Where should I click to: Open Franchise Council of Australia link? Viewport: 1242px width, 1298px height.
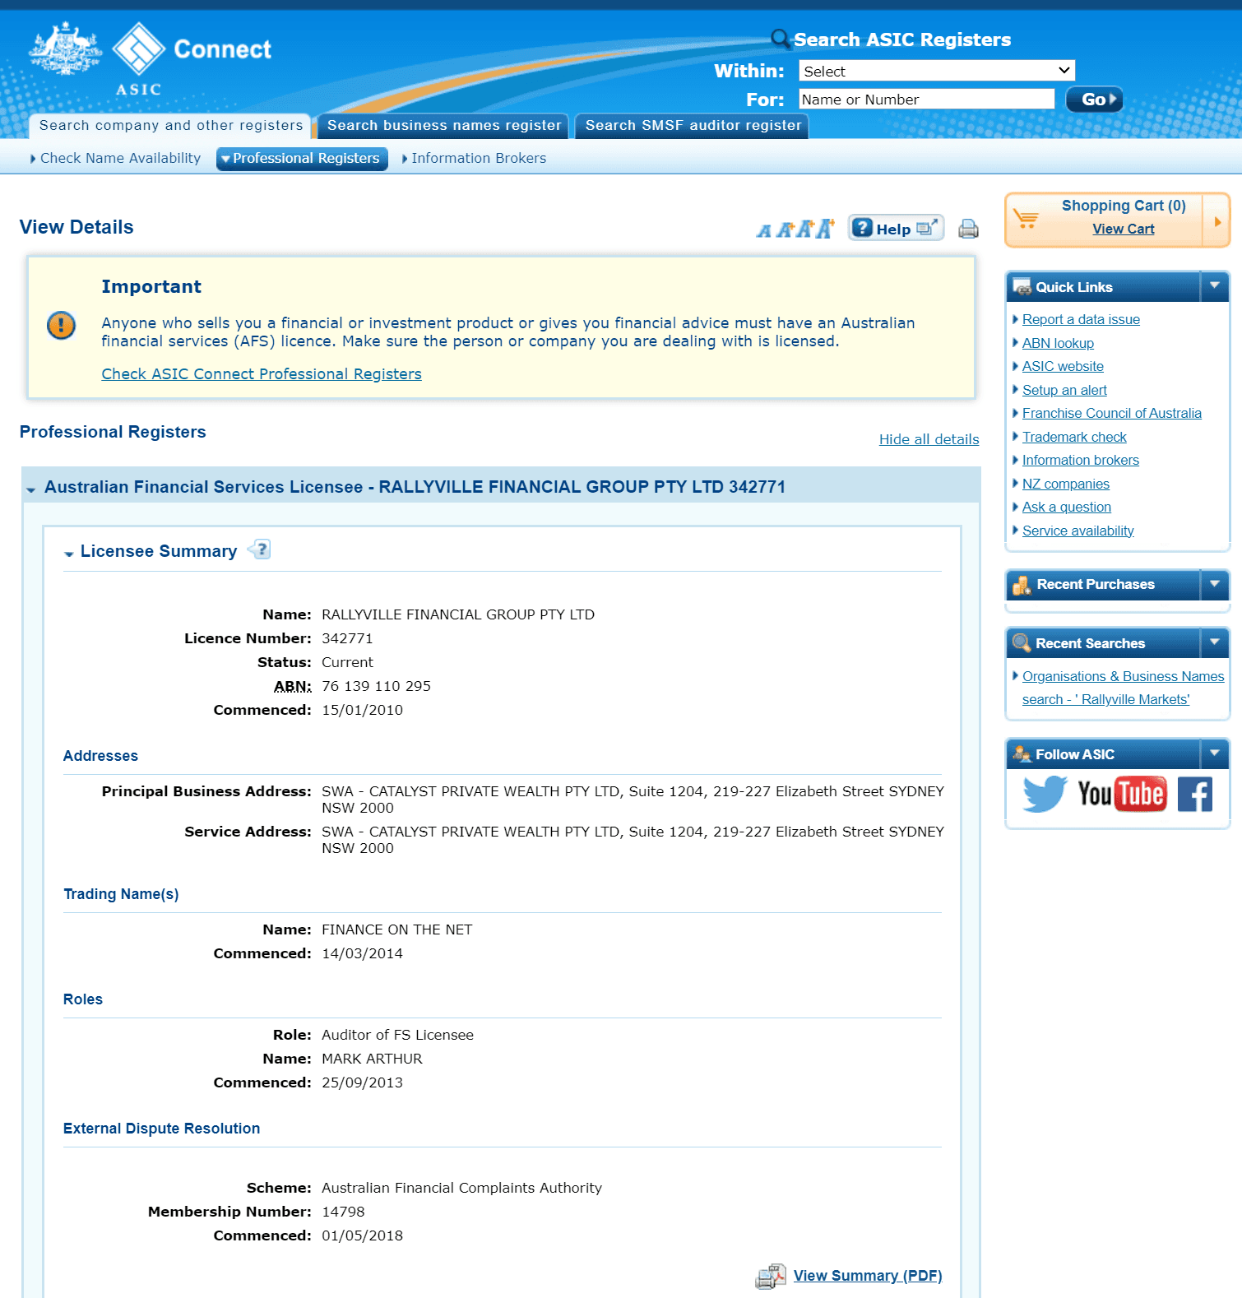[x=1112, y=413]
